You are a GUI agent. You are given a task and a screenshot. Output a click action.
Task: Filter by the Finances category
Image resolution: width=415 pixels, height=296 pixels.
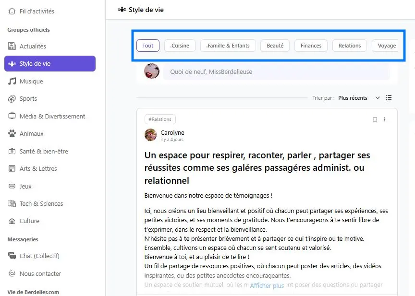311,46
